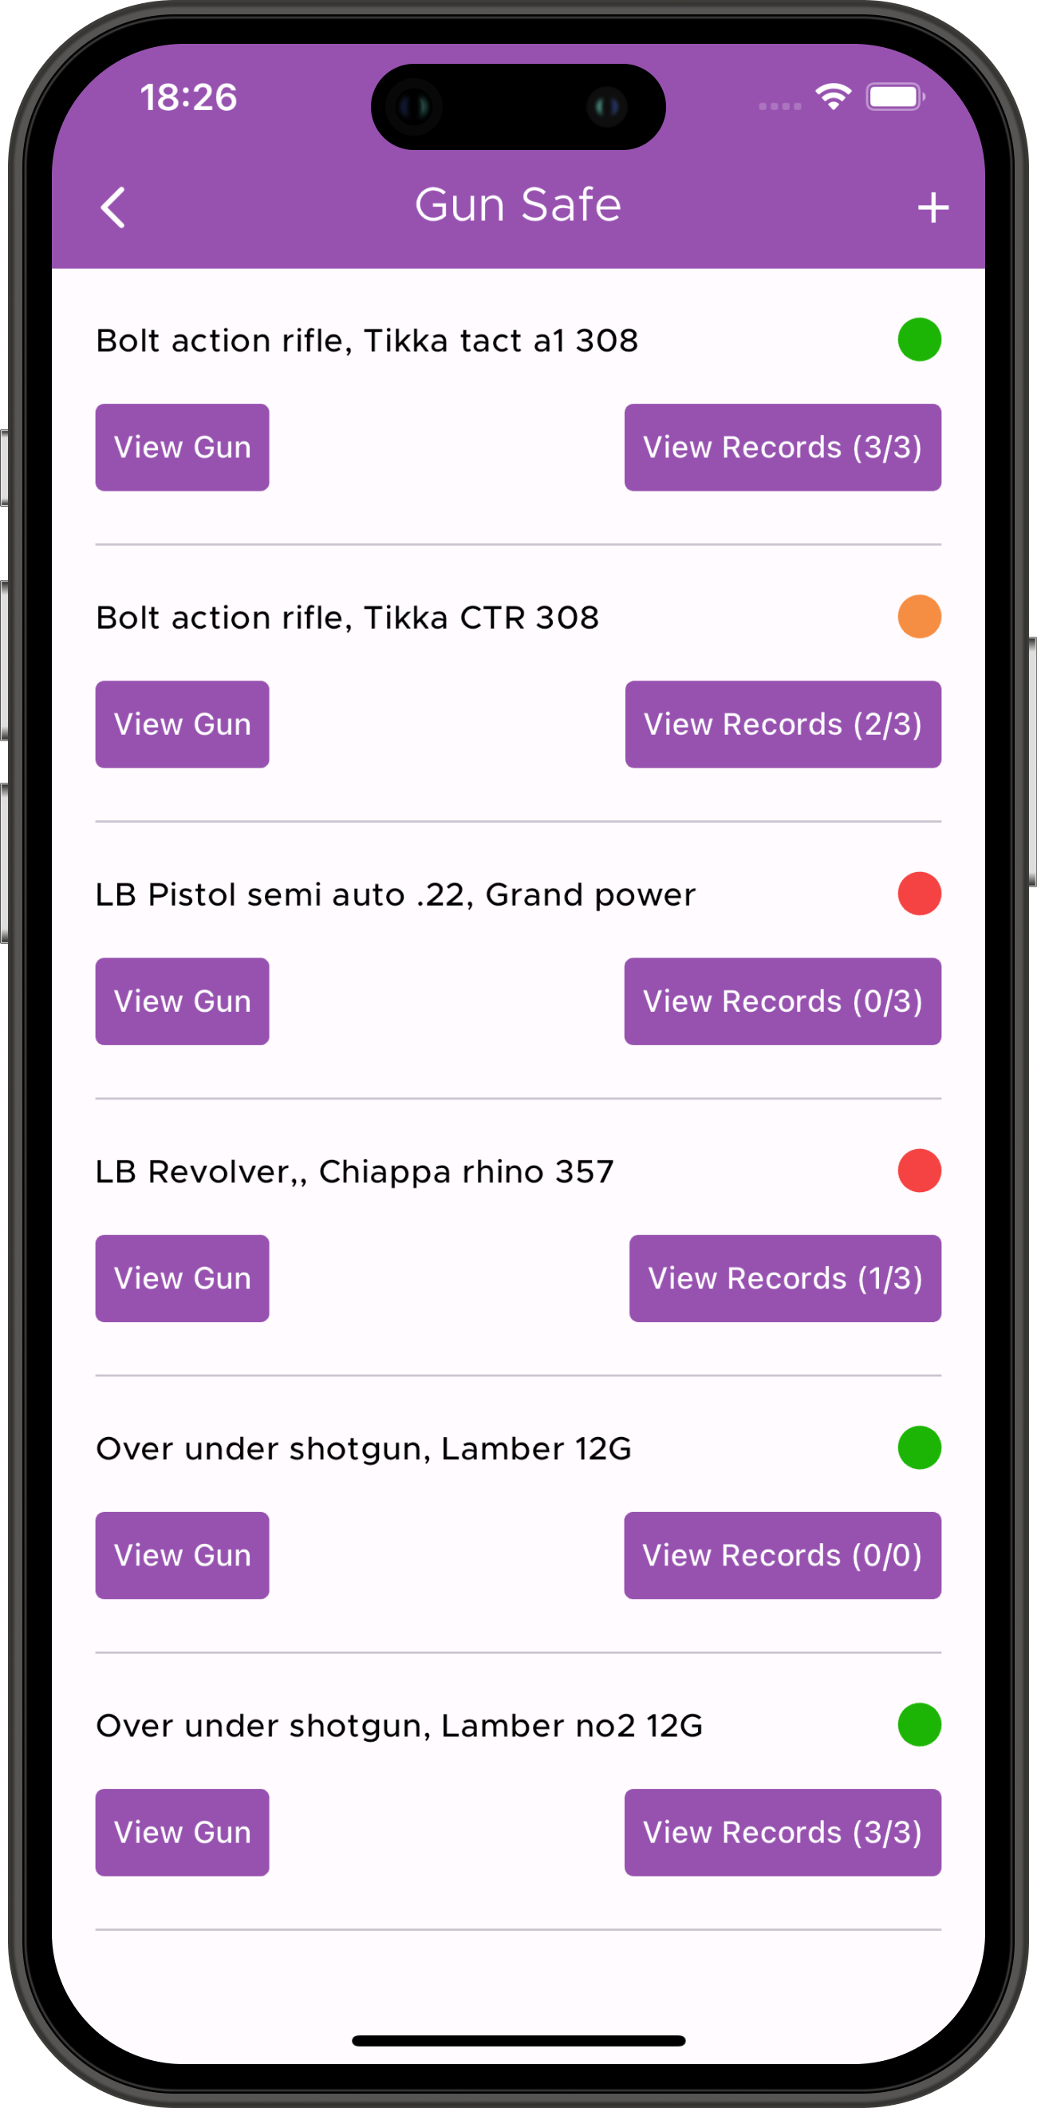
Task: Tap red status dot for Chiappa rhino
Action: (x=918, y=1170)
